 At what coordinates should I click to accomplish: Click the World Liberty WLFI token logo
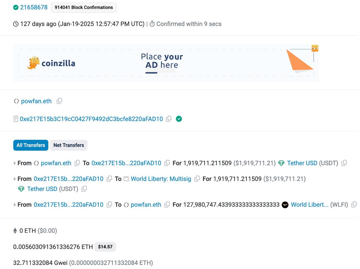tap(285, 205)
